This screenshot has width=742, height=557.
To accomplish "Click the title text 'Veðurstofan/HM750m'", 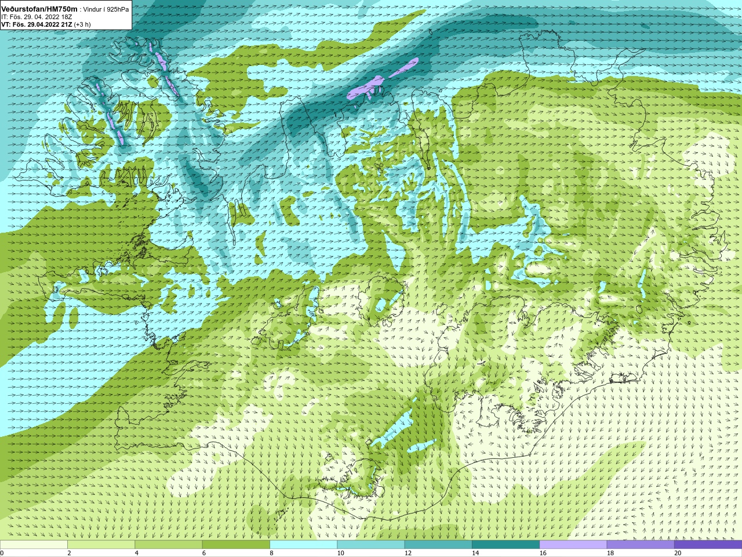I will coord(39,9).
